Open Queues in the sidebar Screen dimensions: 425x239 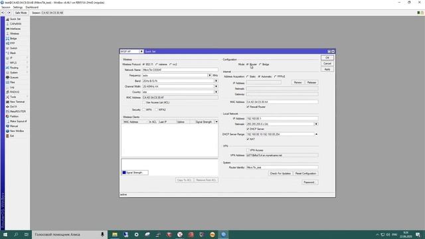14,78
